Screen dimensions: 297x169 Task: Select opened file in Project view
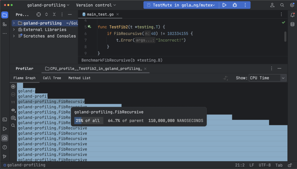click(39, 14)
